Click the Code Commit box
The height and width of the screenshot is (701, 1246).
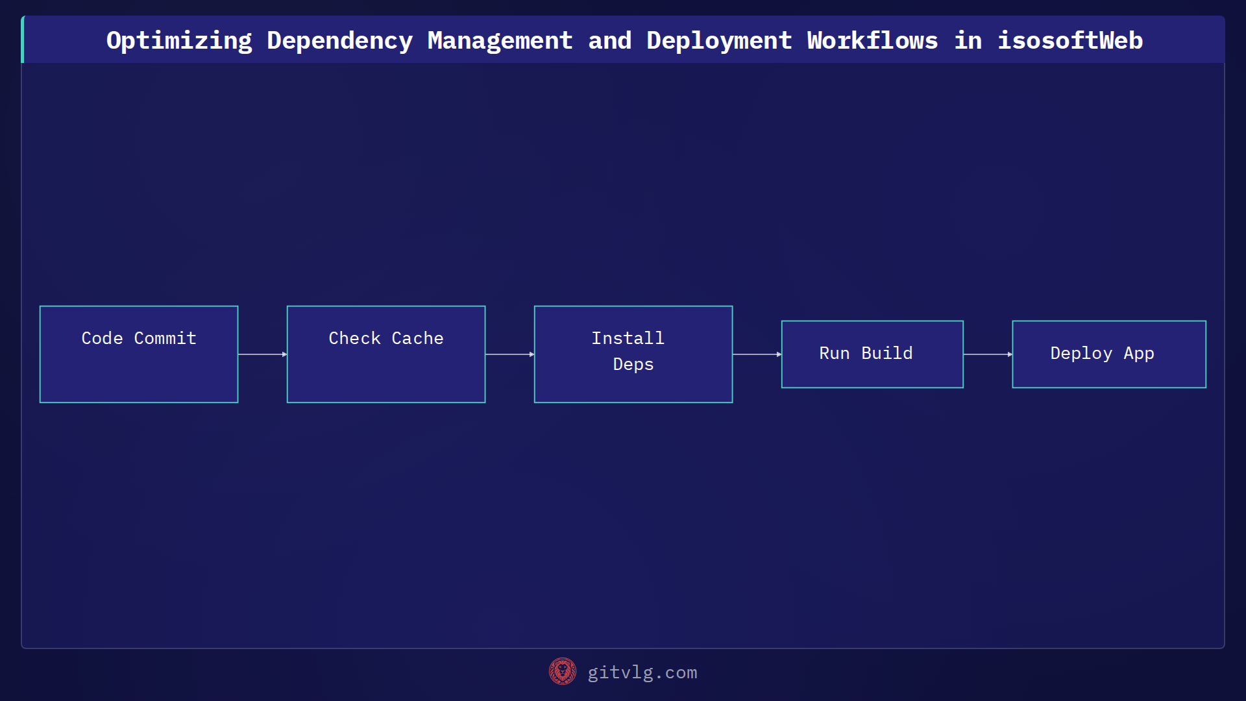pos(139,354)
